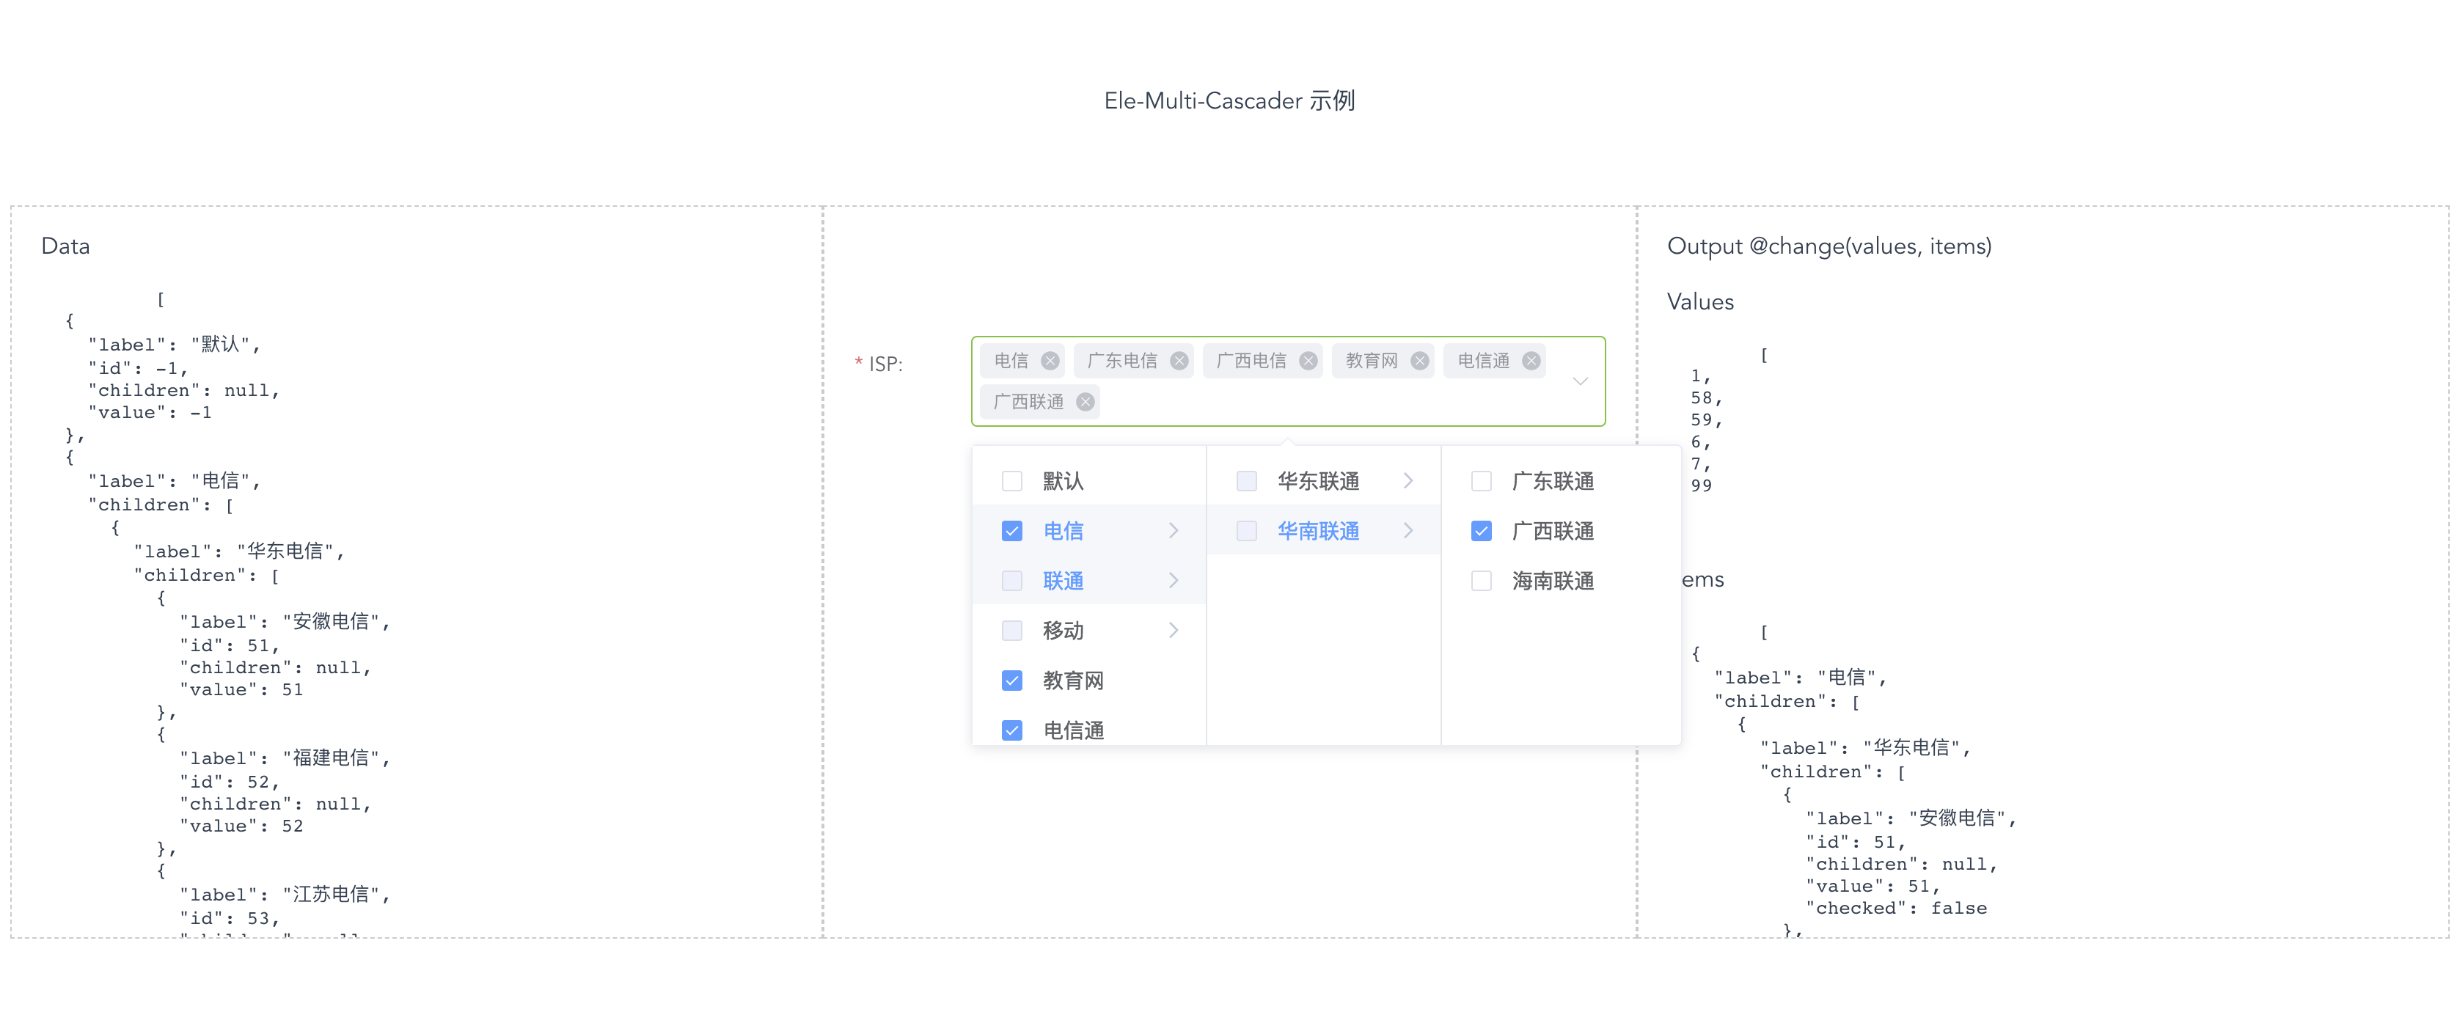Click inside the ISP tag input field

1337,403
